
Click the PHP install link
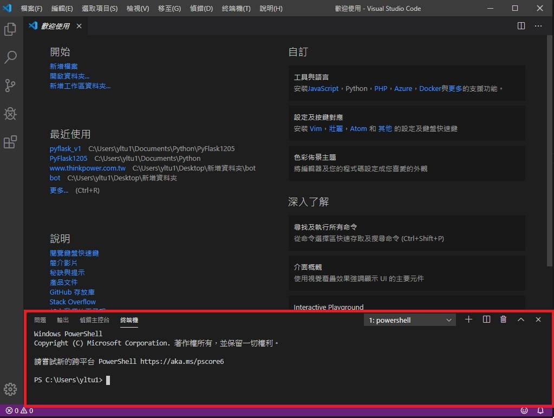coord(381,89)
